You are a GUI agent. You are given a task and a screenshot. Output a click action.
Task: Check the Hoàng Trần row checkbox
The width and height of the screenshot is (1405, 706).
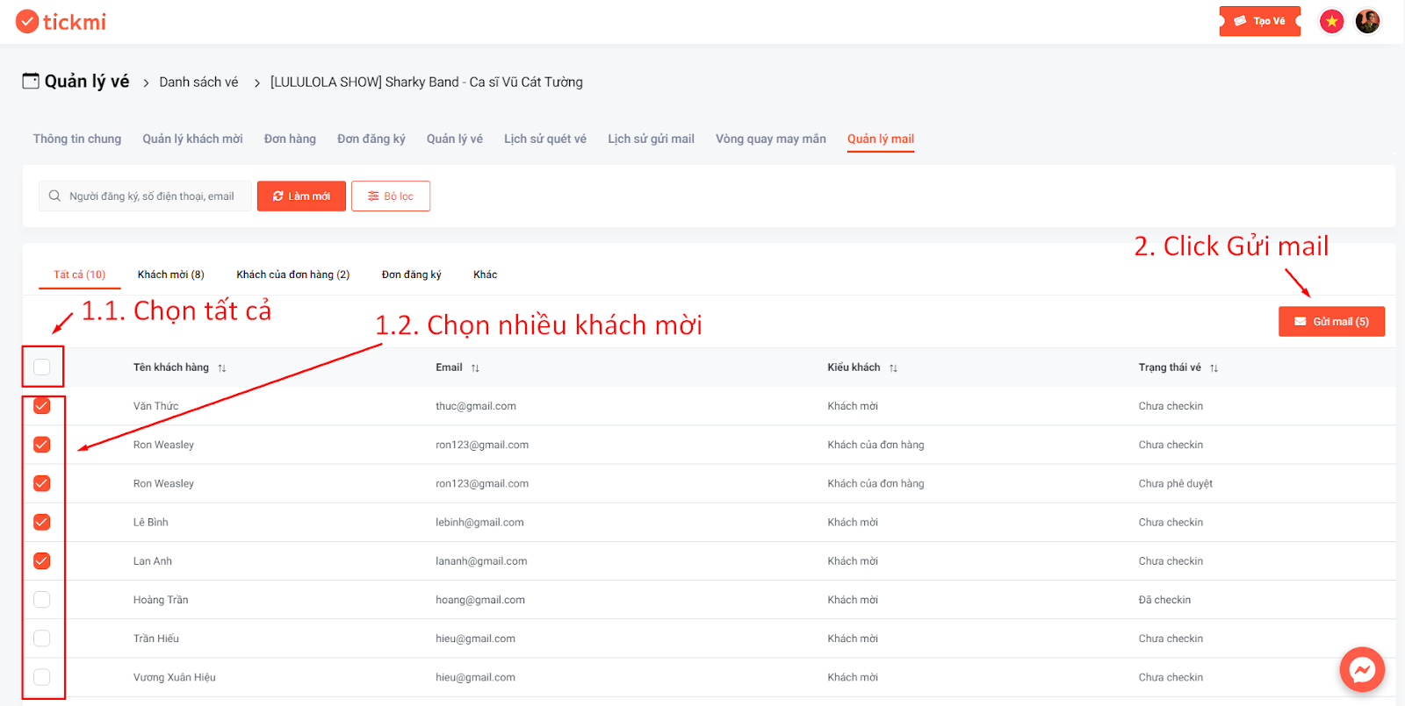point(42,600)
